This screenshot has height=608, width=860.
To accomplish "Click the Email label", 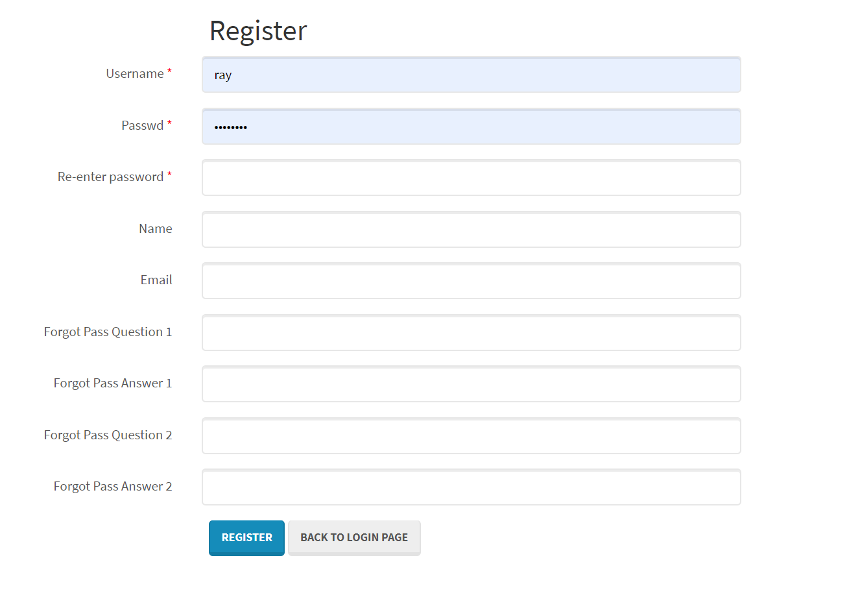I will [156, 280].
